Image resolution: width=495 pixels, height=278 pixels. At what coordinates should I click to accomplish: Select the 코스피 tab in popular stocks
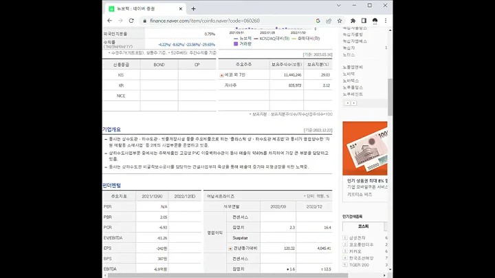tap(364, 226)
